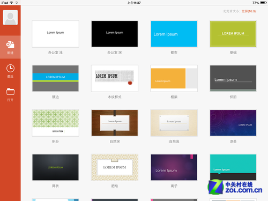Tap the Wi-Fi icon in status bar

point(11,3)
